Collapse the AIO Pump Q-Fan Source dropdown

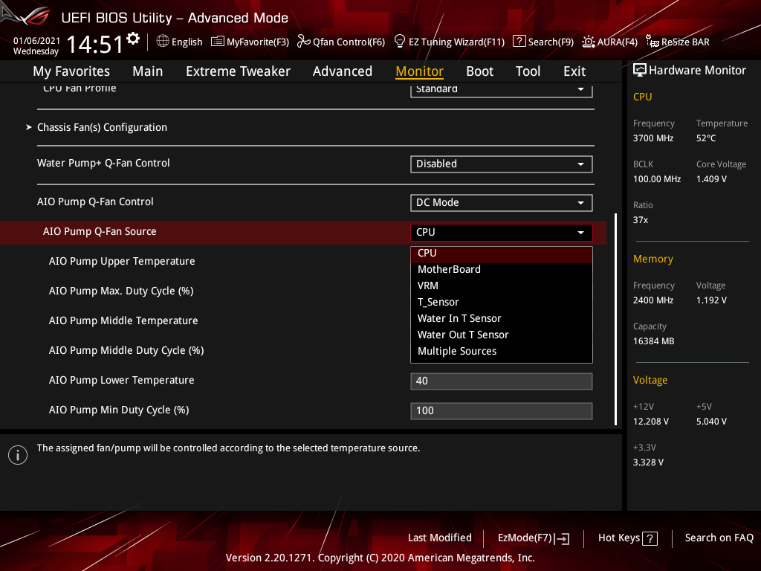point(502,232)
